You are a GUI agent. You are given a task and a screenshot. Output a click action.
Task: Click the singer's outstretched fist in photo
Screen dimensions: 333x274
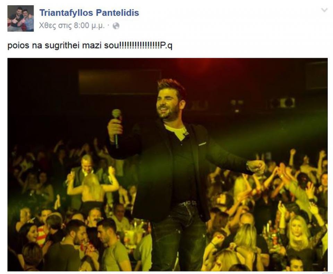click(x=256, y=166)
